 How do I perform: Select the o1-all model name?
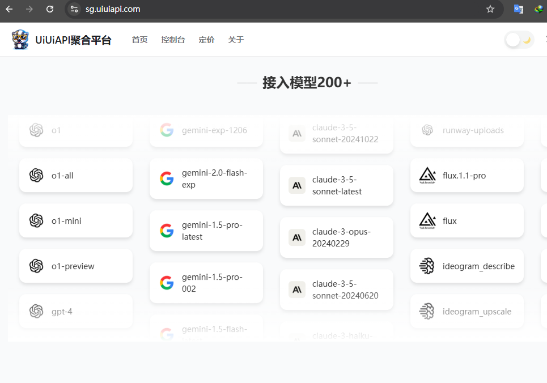62,176
